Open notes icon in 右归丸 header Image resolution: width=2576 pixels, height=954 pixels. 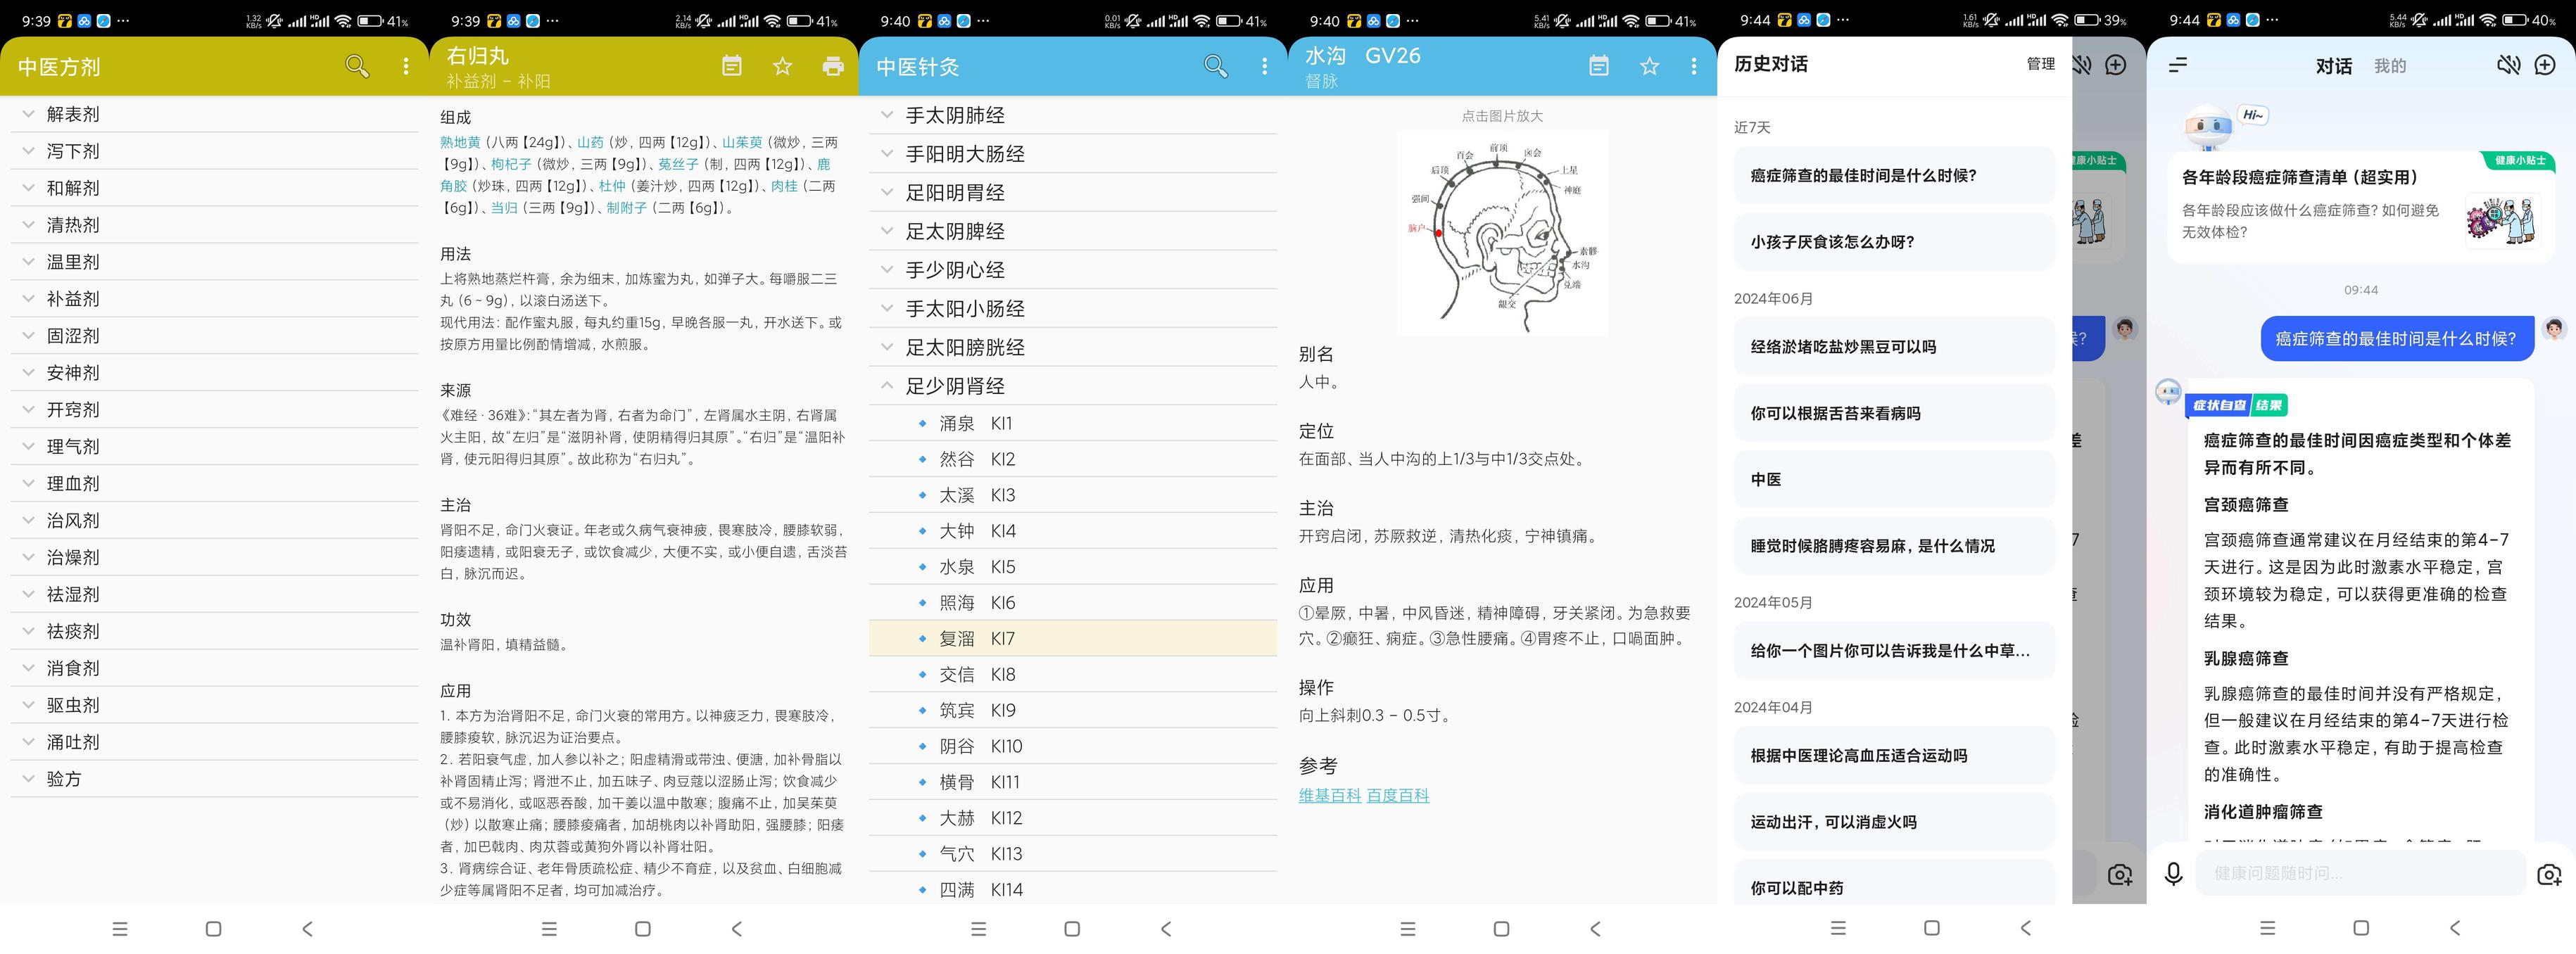[x=732, y=66]
